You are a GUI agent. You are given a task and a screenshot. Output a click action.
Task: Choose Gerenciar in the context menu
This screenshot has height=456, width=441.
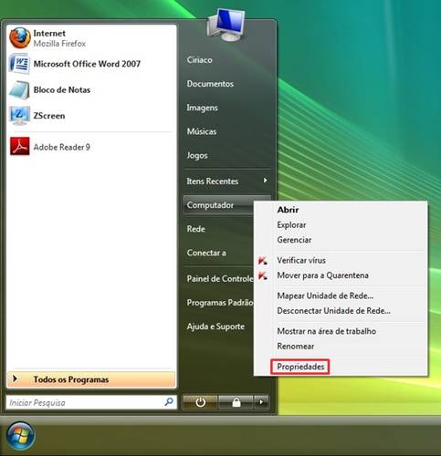[294, 240]
